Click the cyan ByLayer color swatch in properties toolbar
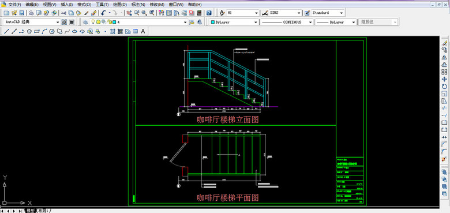Viewport: 450px width, 213px height. pyautogui.click(x=213, y=22)
